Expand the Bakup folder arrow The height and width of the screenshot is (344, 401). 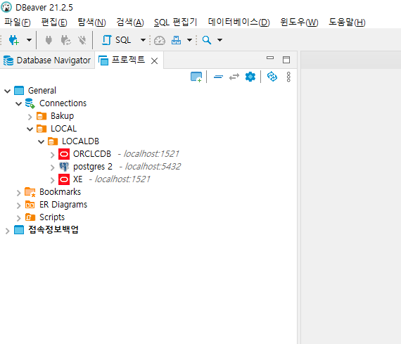(30, 117)
